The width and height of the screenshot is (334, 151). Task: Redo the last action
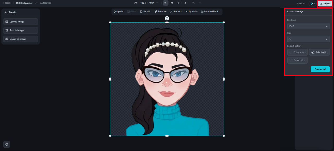point(200,3)
